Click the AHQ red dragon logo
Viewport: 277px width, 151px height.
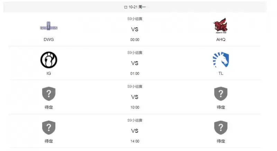coord(221,25)
